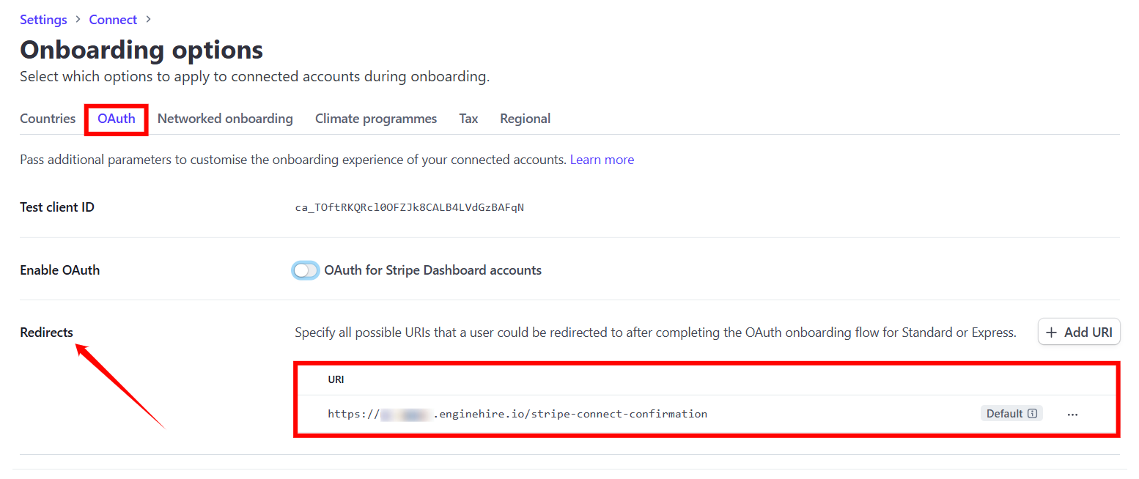This screenshot has width=1139, height=479.
Task: Click the chevron after the Settings breadcrumb
Action: point(78,20)
